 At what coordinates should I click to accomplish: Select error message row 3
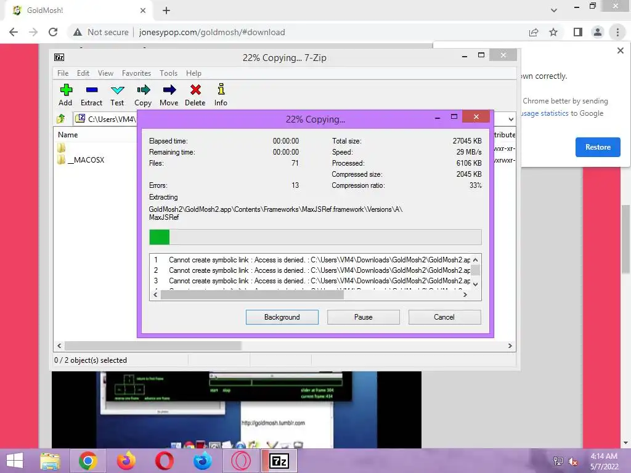tap(309, 281)
